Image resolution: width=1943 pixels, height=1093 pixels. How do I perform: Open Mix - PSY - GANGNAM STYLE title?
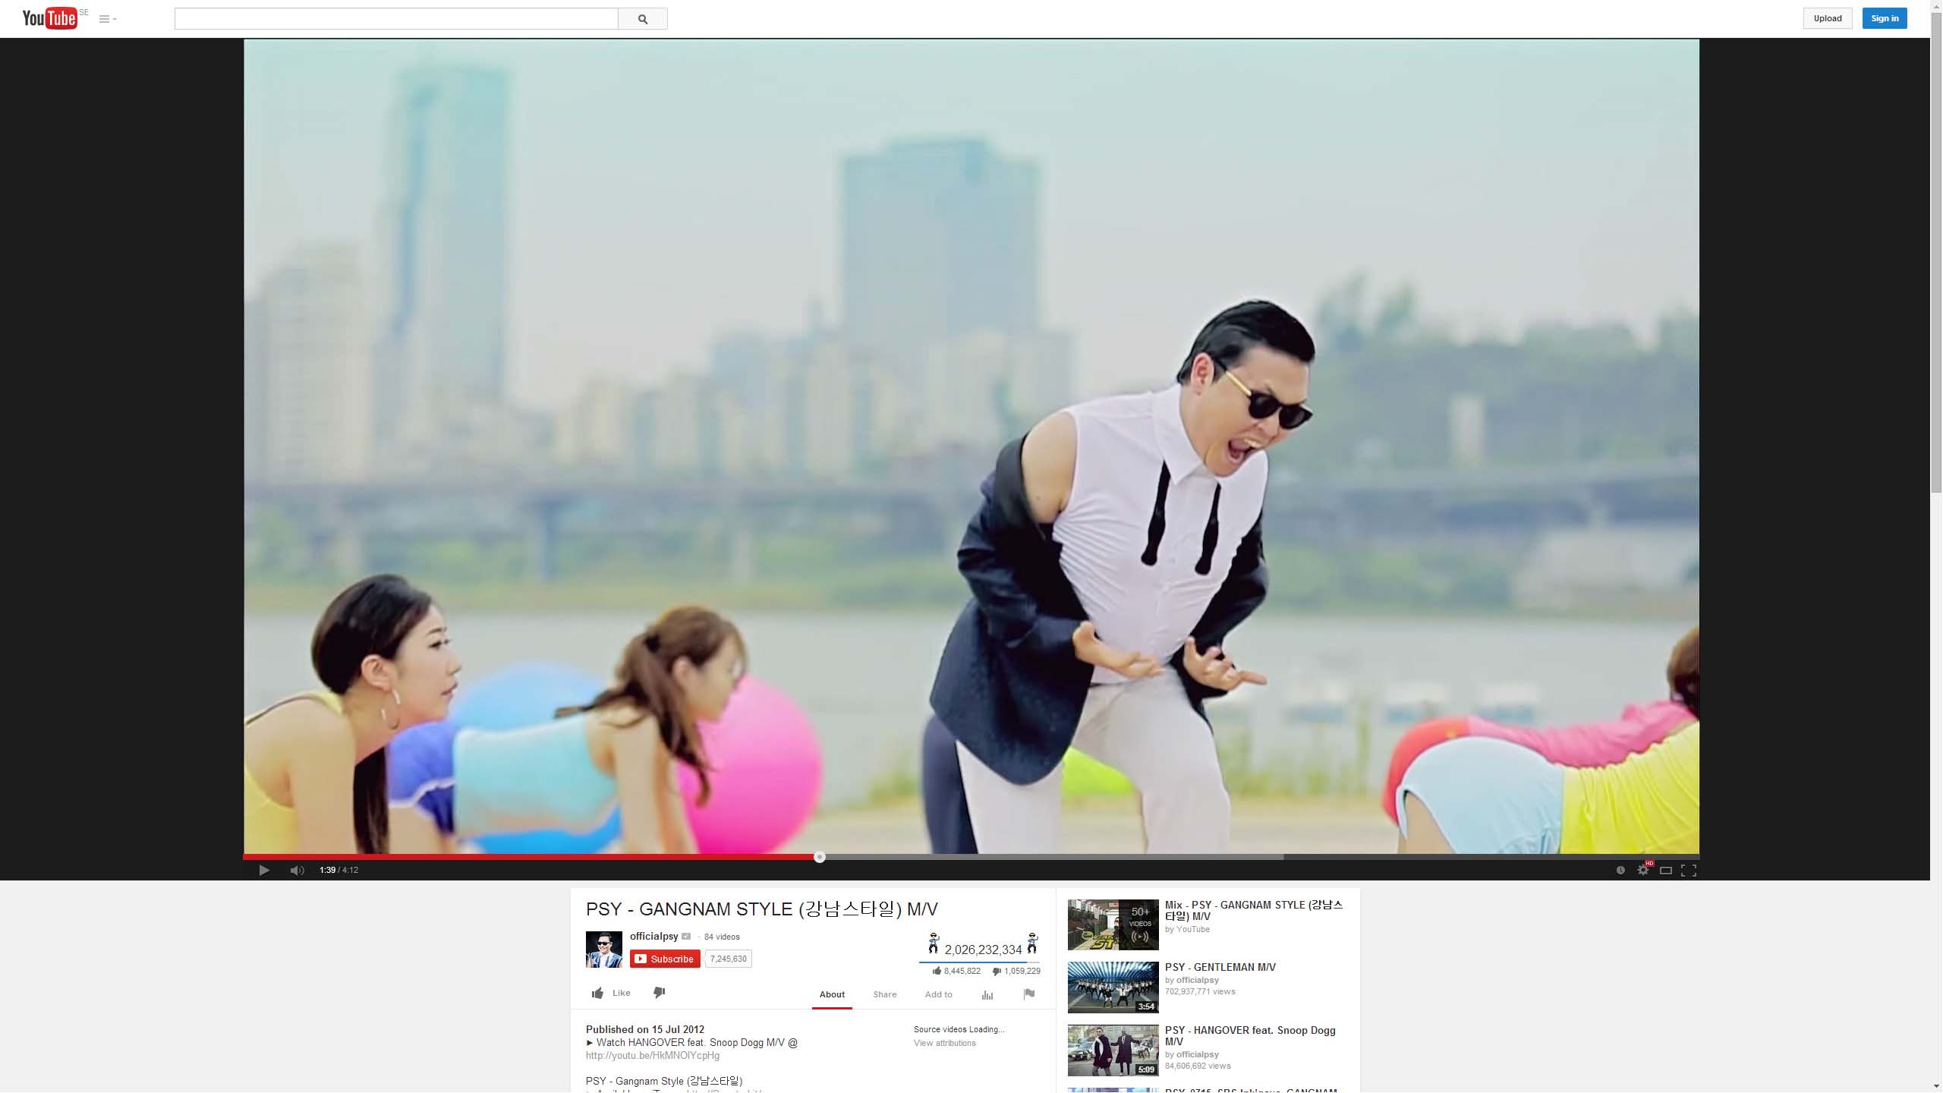click(1254, 910)
